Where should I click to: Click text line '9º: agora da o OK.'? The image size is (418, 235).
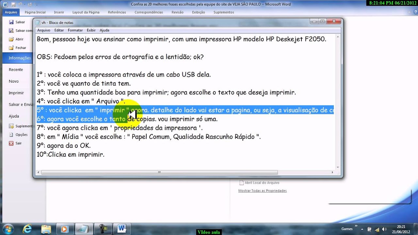64,146
